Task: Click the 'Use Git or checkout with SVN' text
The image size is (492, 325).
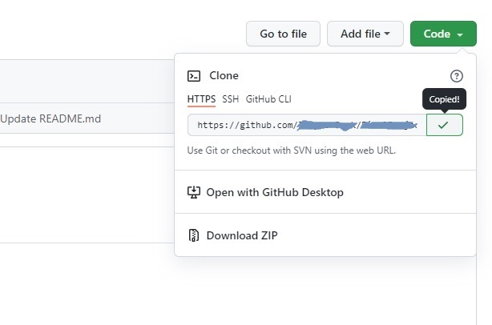Action: [x=291, y=150]
